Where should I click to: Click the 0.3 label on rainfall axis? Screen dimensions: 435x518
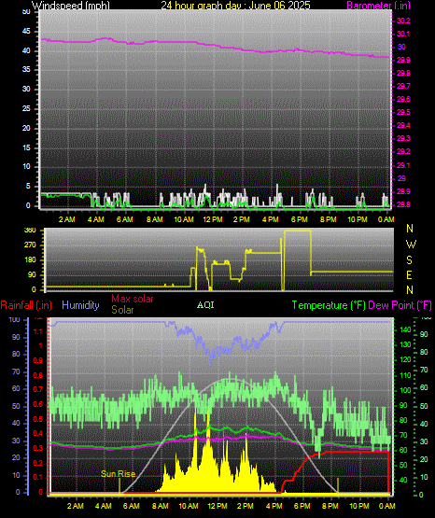tap(38, 449)
